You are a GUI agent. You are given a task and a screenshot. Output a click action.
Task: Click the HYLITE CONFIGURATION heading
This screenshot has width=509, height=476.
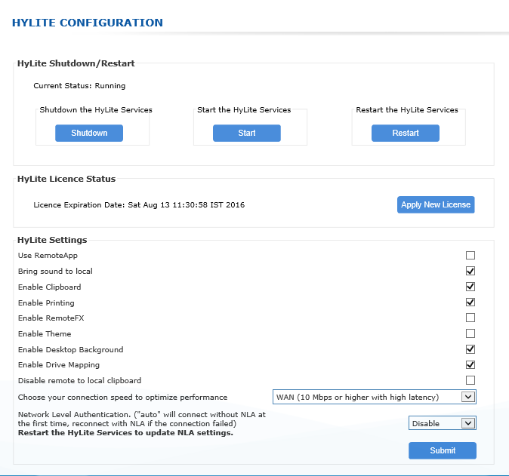88,23
